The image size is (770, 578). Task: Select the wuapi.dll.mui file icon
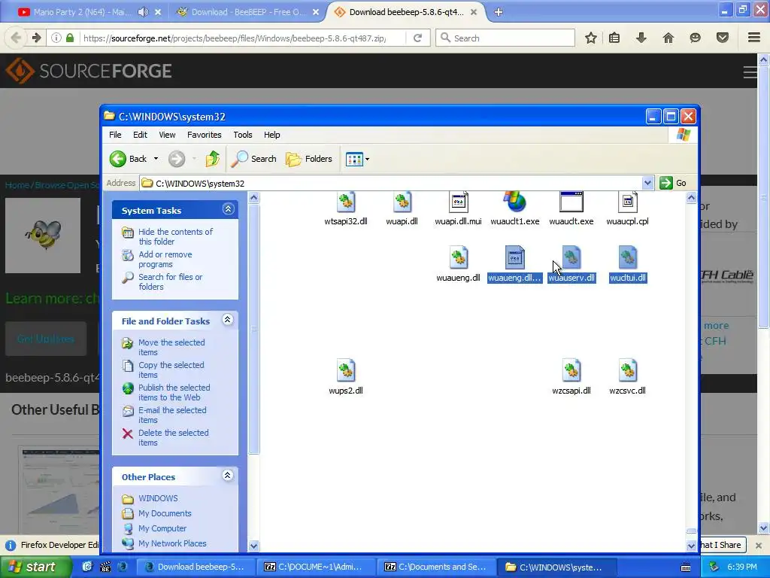458,202
